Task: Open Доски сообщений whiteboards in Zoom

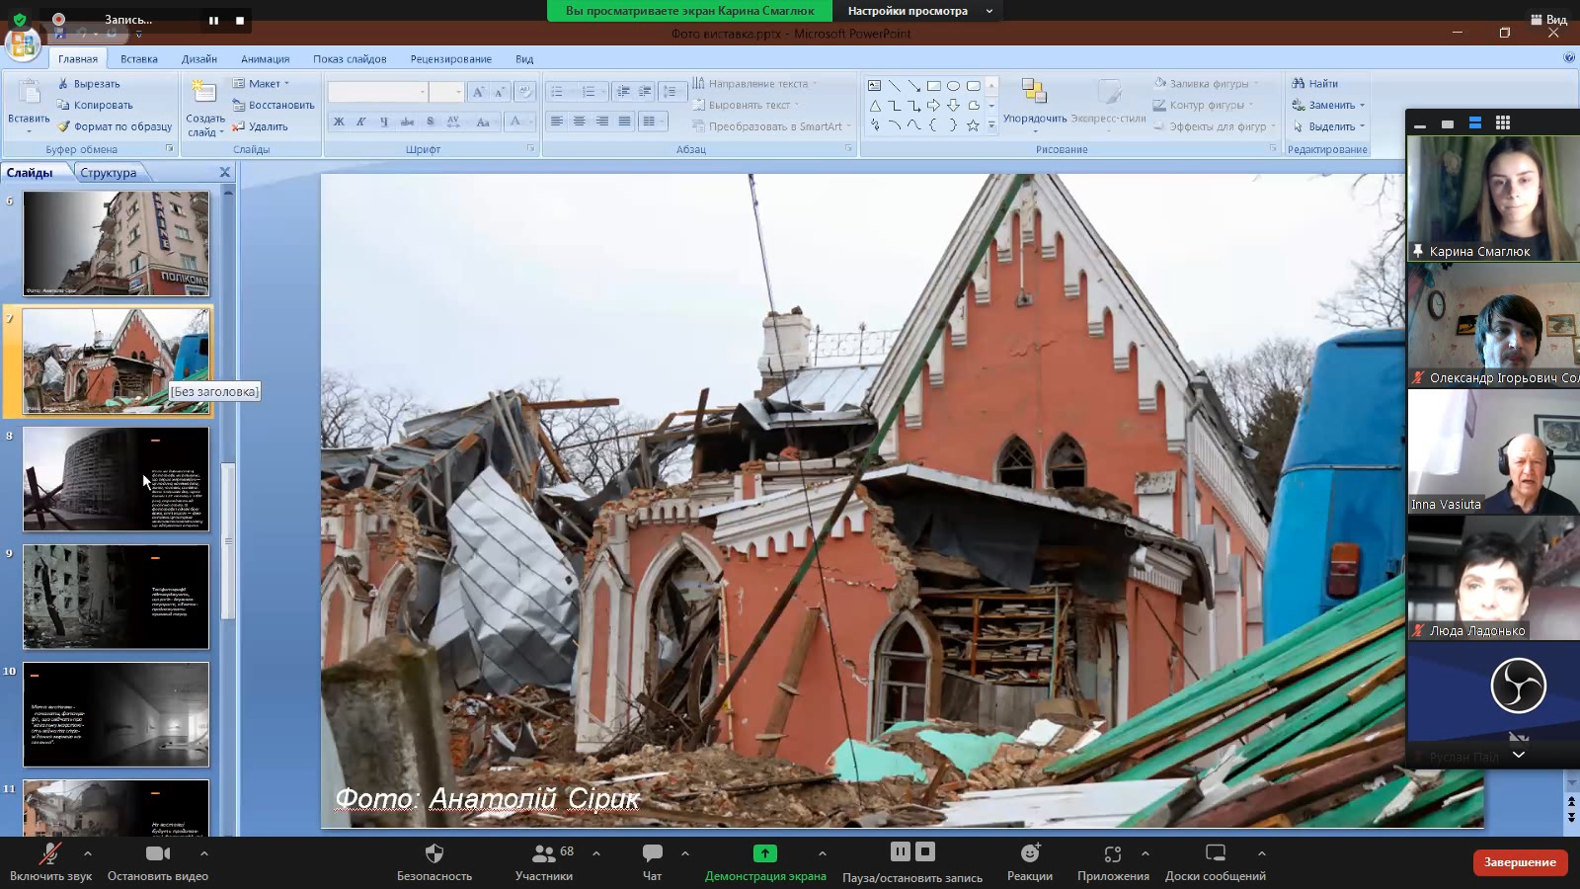Action: click(1216, 862)
